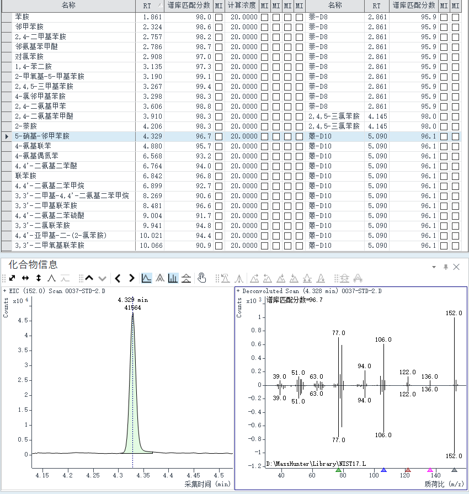Click the right-chevron next sample icon
Image resolution: width=469 pixels, height=494 pixels.
(132, 278)
